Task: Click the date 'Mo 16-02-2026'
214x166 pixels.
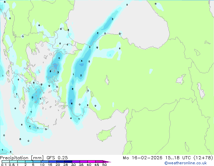Action: (142, 158)
